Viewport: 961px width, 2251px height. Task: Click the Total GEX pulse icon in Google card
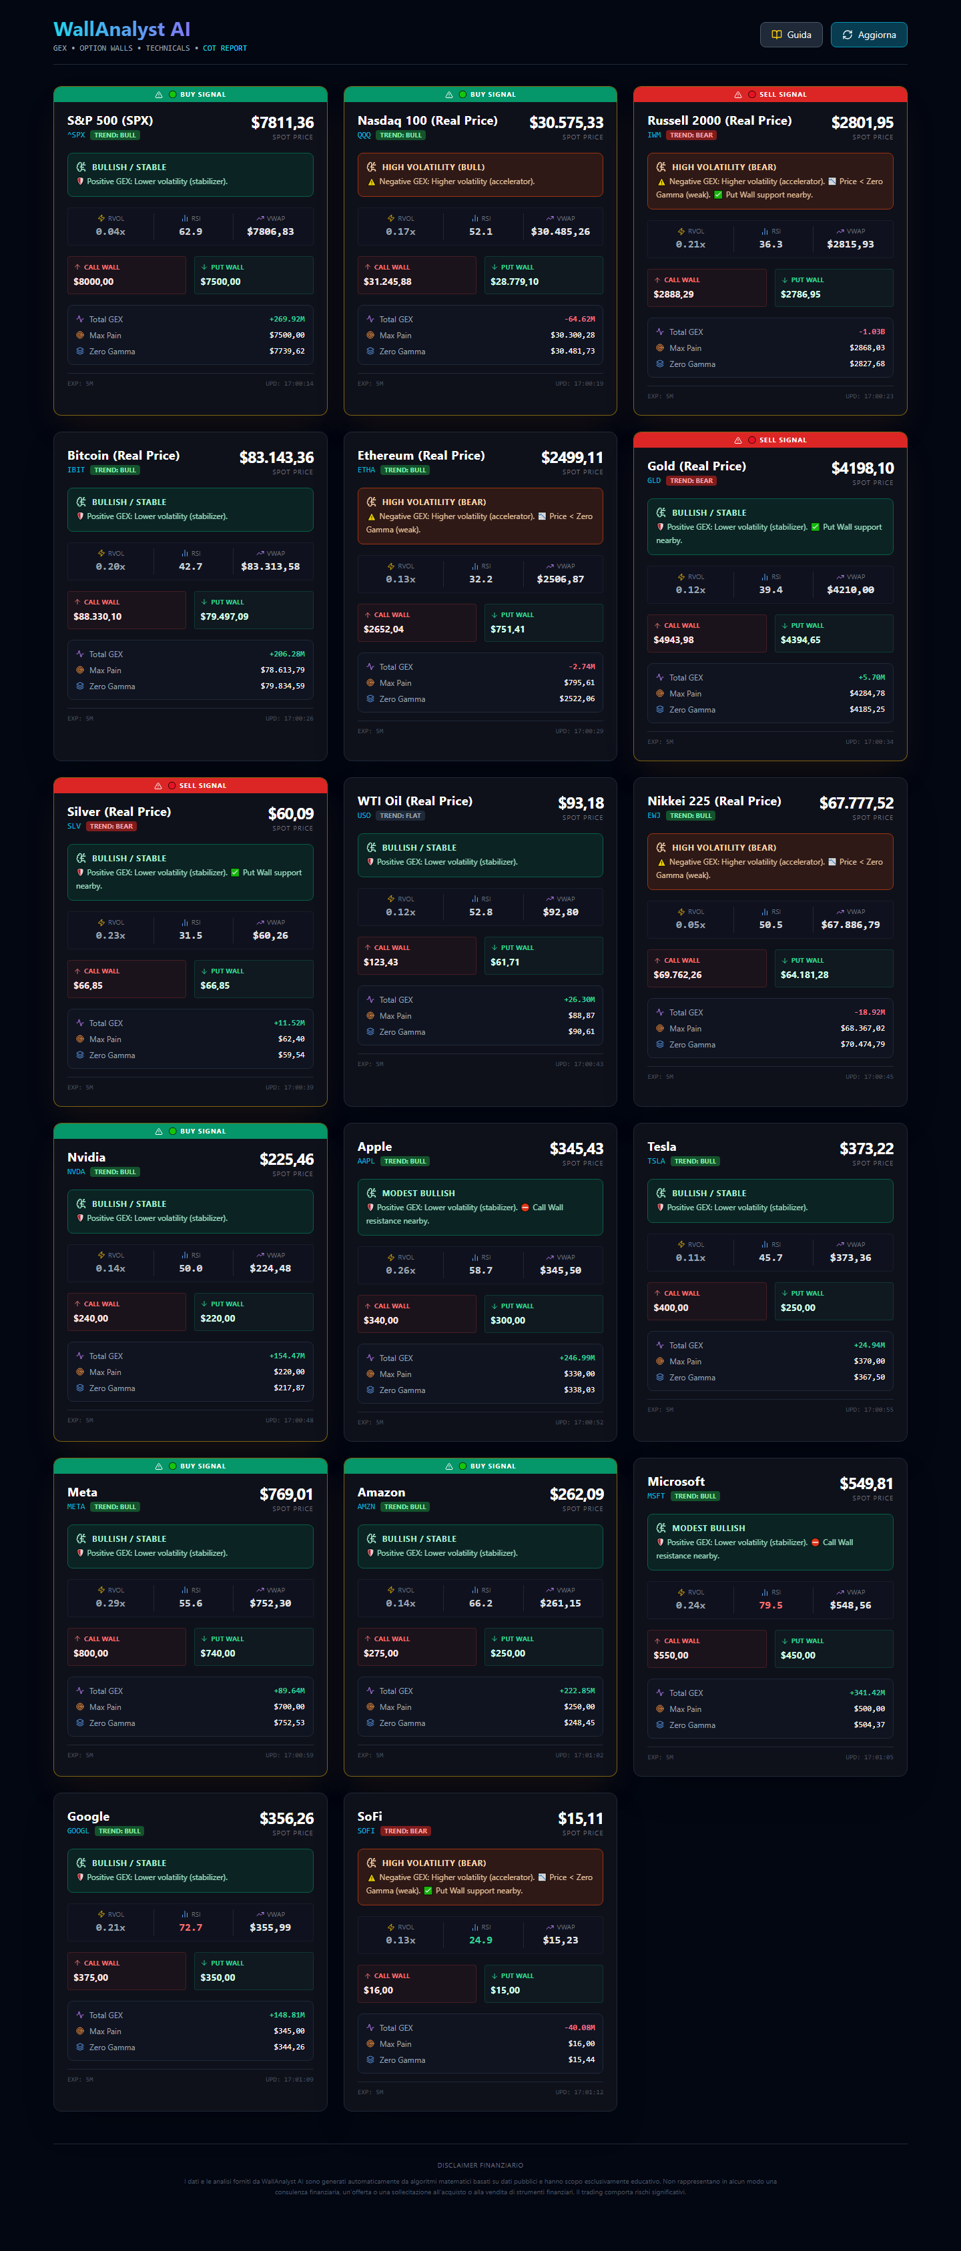(x=79, y=2015)
